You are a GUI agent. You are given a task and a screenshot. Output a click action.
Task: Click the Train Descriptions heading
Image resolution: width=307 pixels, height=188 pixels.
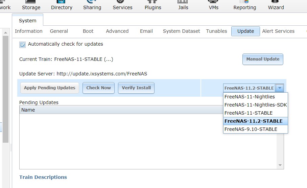(x=43, y=177)
